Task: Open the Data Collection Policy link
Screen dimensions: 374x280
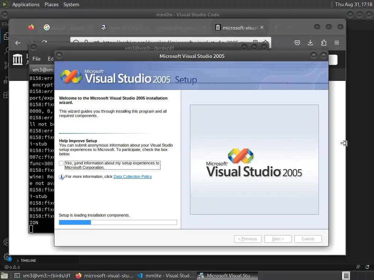Action: 133,176
